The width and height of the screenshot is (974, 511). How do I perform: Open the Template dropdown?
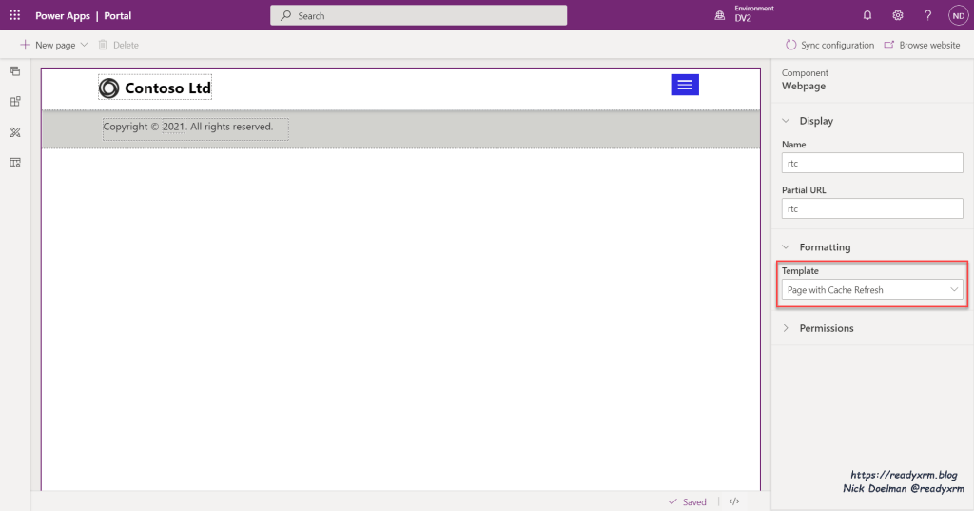(x=872, y=290)
